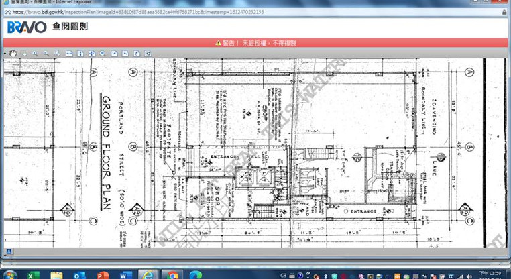
Task: Open Microsoft Edge from the taskbar
Action: [x=196, y=276]
